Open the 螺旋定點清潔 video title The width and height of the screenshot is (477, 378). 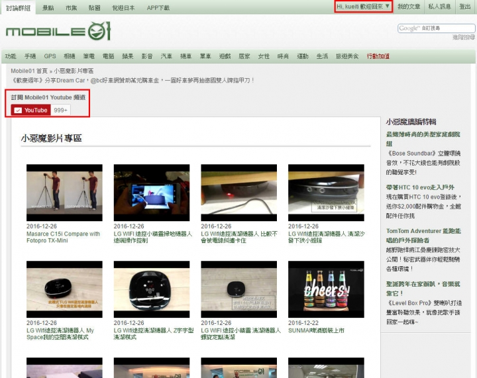(x=240, y=334)
